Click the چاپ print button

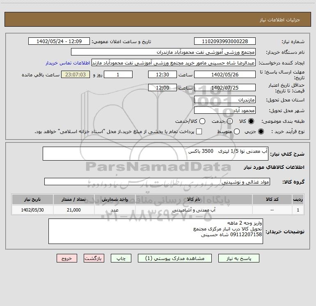pos(121,258)
